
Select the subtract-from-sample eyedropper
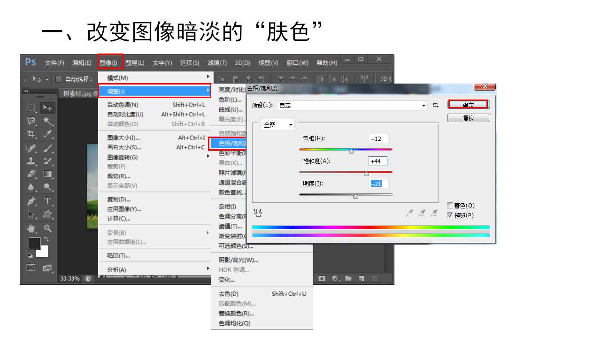(x=434, y=213)
